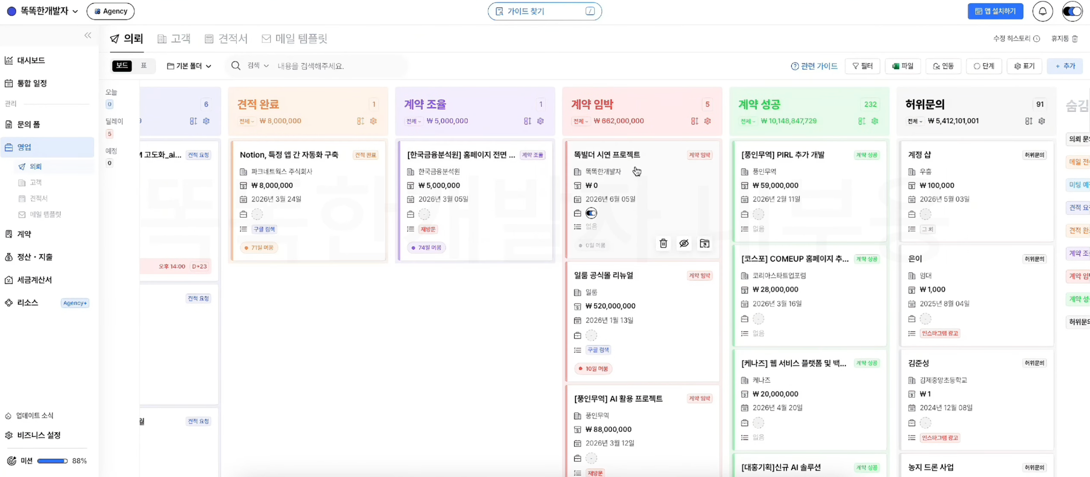Click + 추가 button
Screen dimensions: 1090x477
1065,66
